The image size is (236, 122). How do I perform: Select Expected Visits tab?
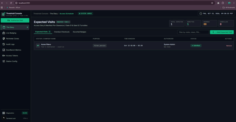[x=43, y=32]
